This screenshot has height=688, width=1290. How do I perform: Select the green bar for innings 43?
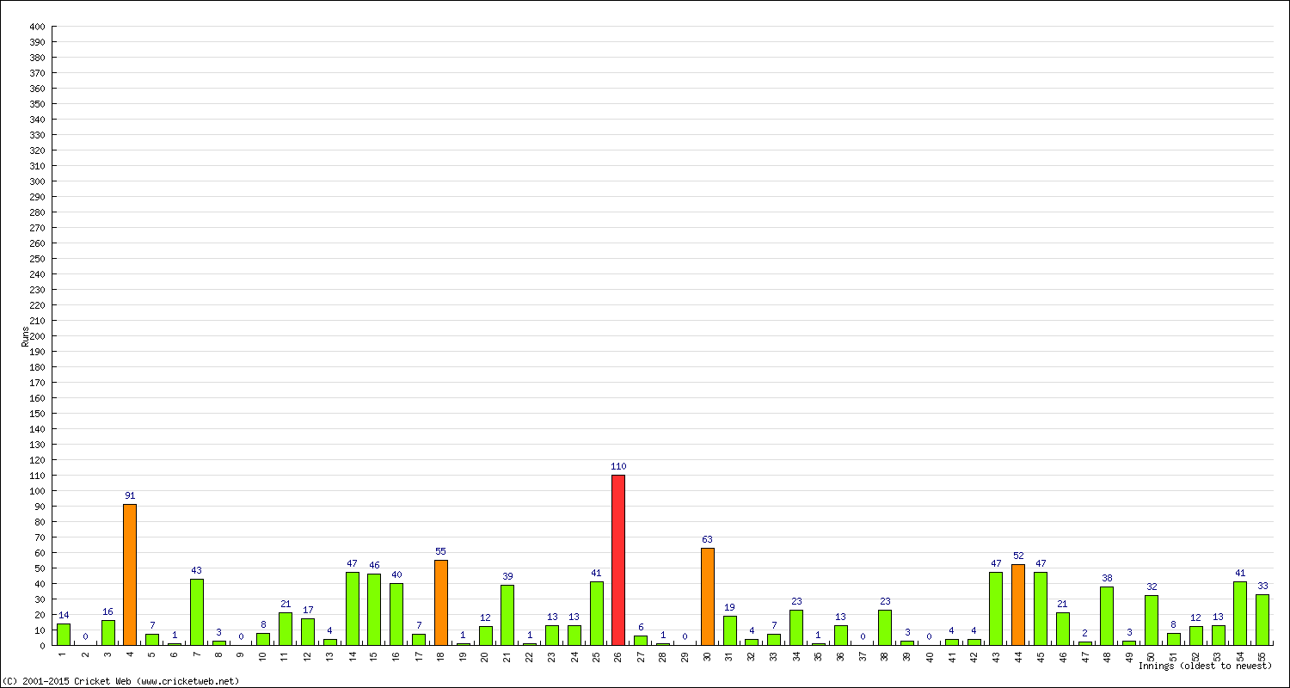(x=996, y=609)
